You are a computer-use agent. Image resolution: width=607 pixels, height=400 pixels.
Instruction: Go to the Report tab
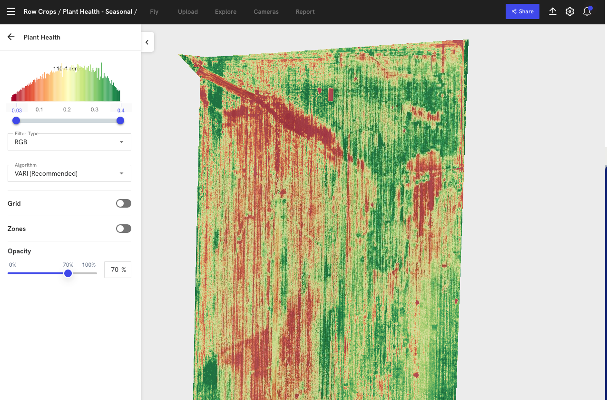[305, 11]
